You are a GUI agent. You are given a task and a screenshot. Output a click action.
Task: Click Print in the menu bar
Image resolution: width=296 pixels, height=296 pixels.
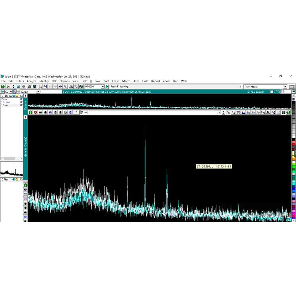(x=106, y=81)
